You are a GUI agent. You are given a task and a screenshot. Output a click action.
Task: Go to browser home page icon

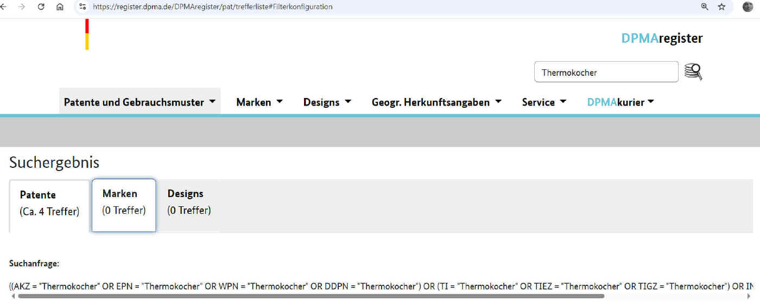pyautogui.click(x=60, y=7)
